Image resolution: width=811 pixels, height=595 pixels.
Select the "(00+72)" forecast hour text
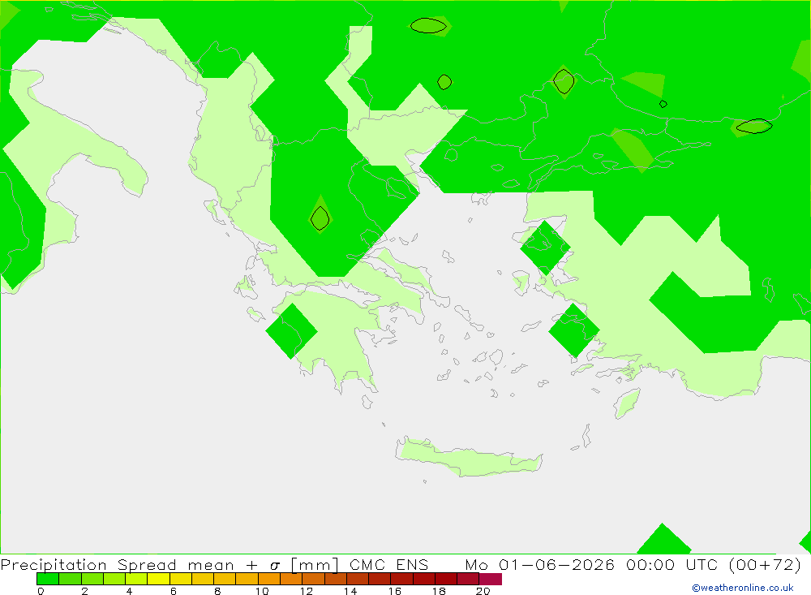pos(765,565)
